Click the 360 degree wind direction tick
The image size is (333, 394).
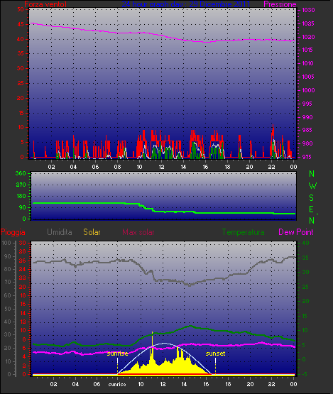point(21,173)
